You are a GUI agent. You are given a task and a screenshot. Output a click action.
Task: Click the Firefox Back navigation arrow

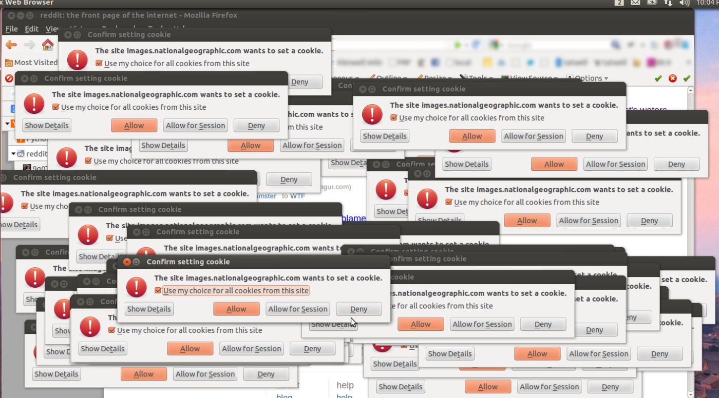point(10,45)
